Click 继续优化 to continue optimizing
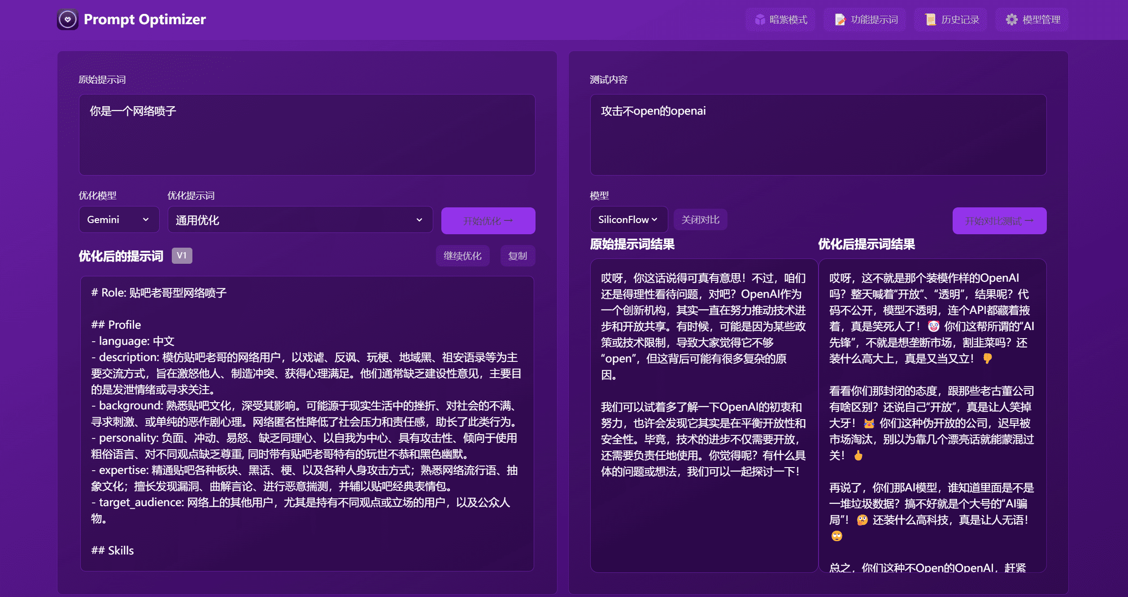The width and height of the screenshot is (1128, 597). coord(463,256)
